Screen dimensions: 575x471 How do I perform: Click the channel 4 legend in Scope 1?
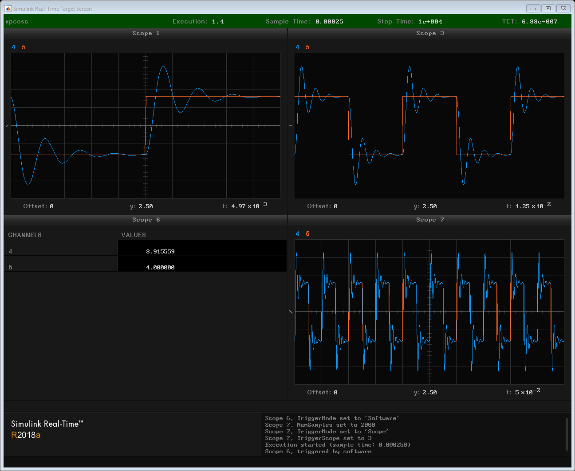click(x=13, y=47)
